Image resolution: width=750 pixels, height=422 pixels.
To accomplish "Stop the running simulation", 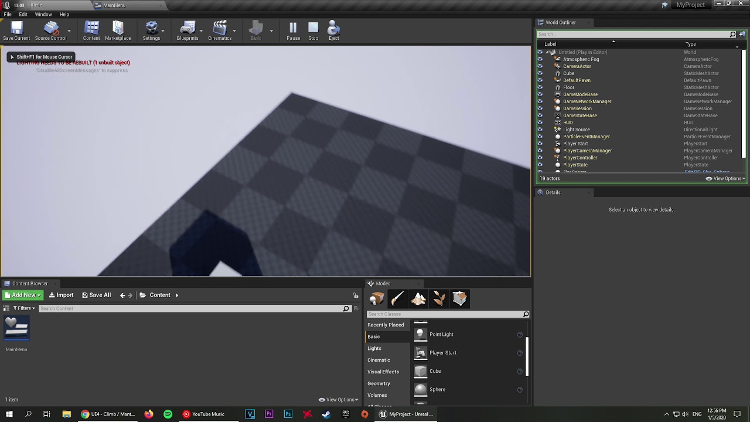I will point(313,30).
